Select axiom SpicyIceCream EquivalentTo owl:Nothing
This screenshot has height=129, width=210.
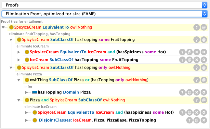[53, 27]
